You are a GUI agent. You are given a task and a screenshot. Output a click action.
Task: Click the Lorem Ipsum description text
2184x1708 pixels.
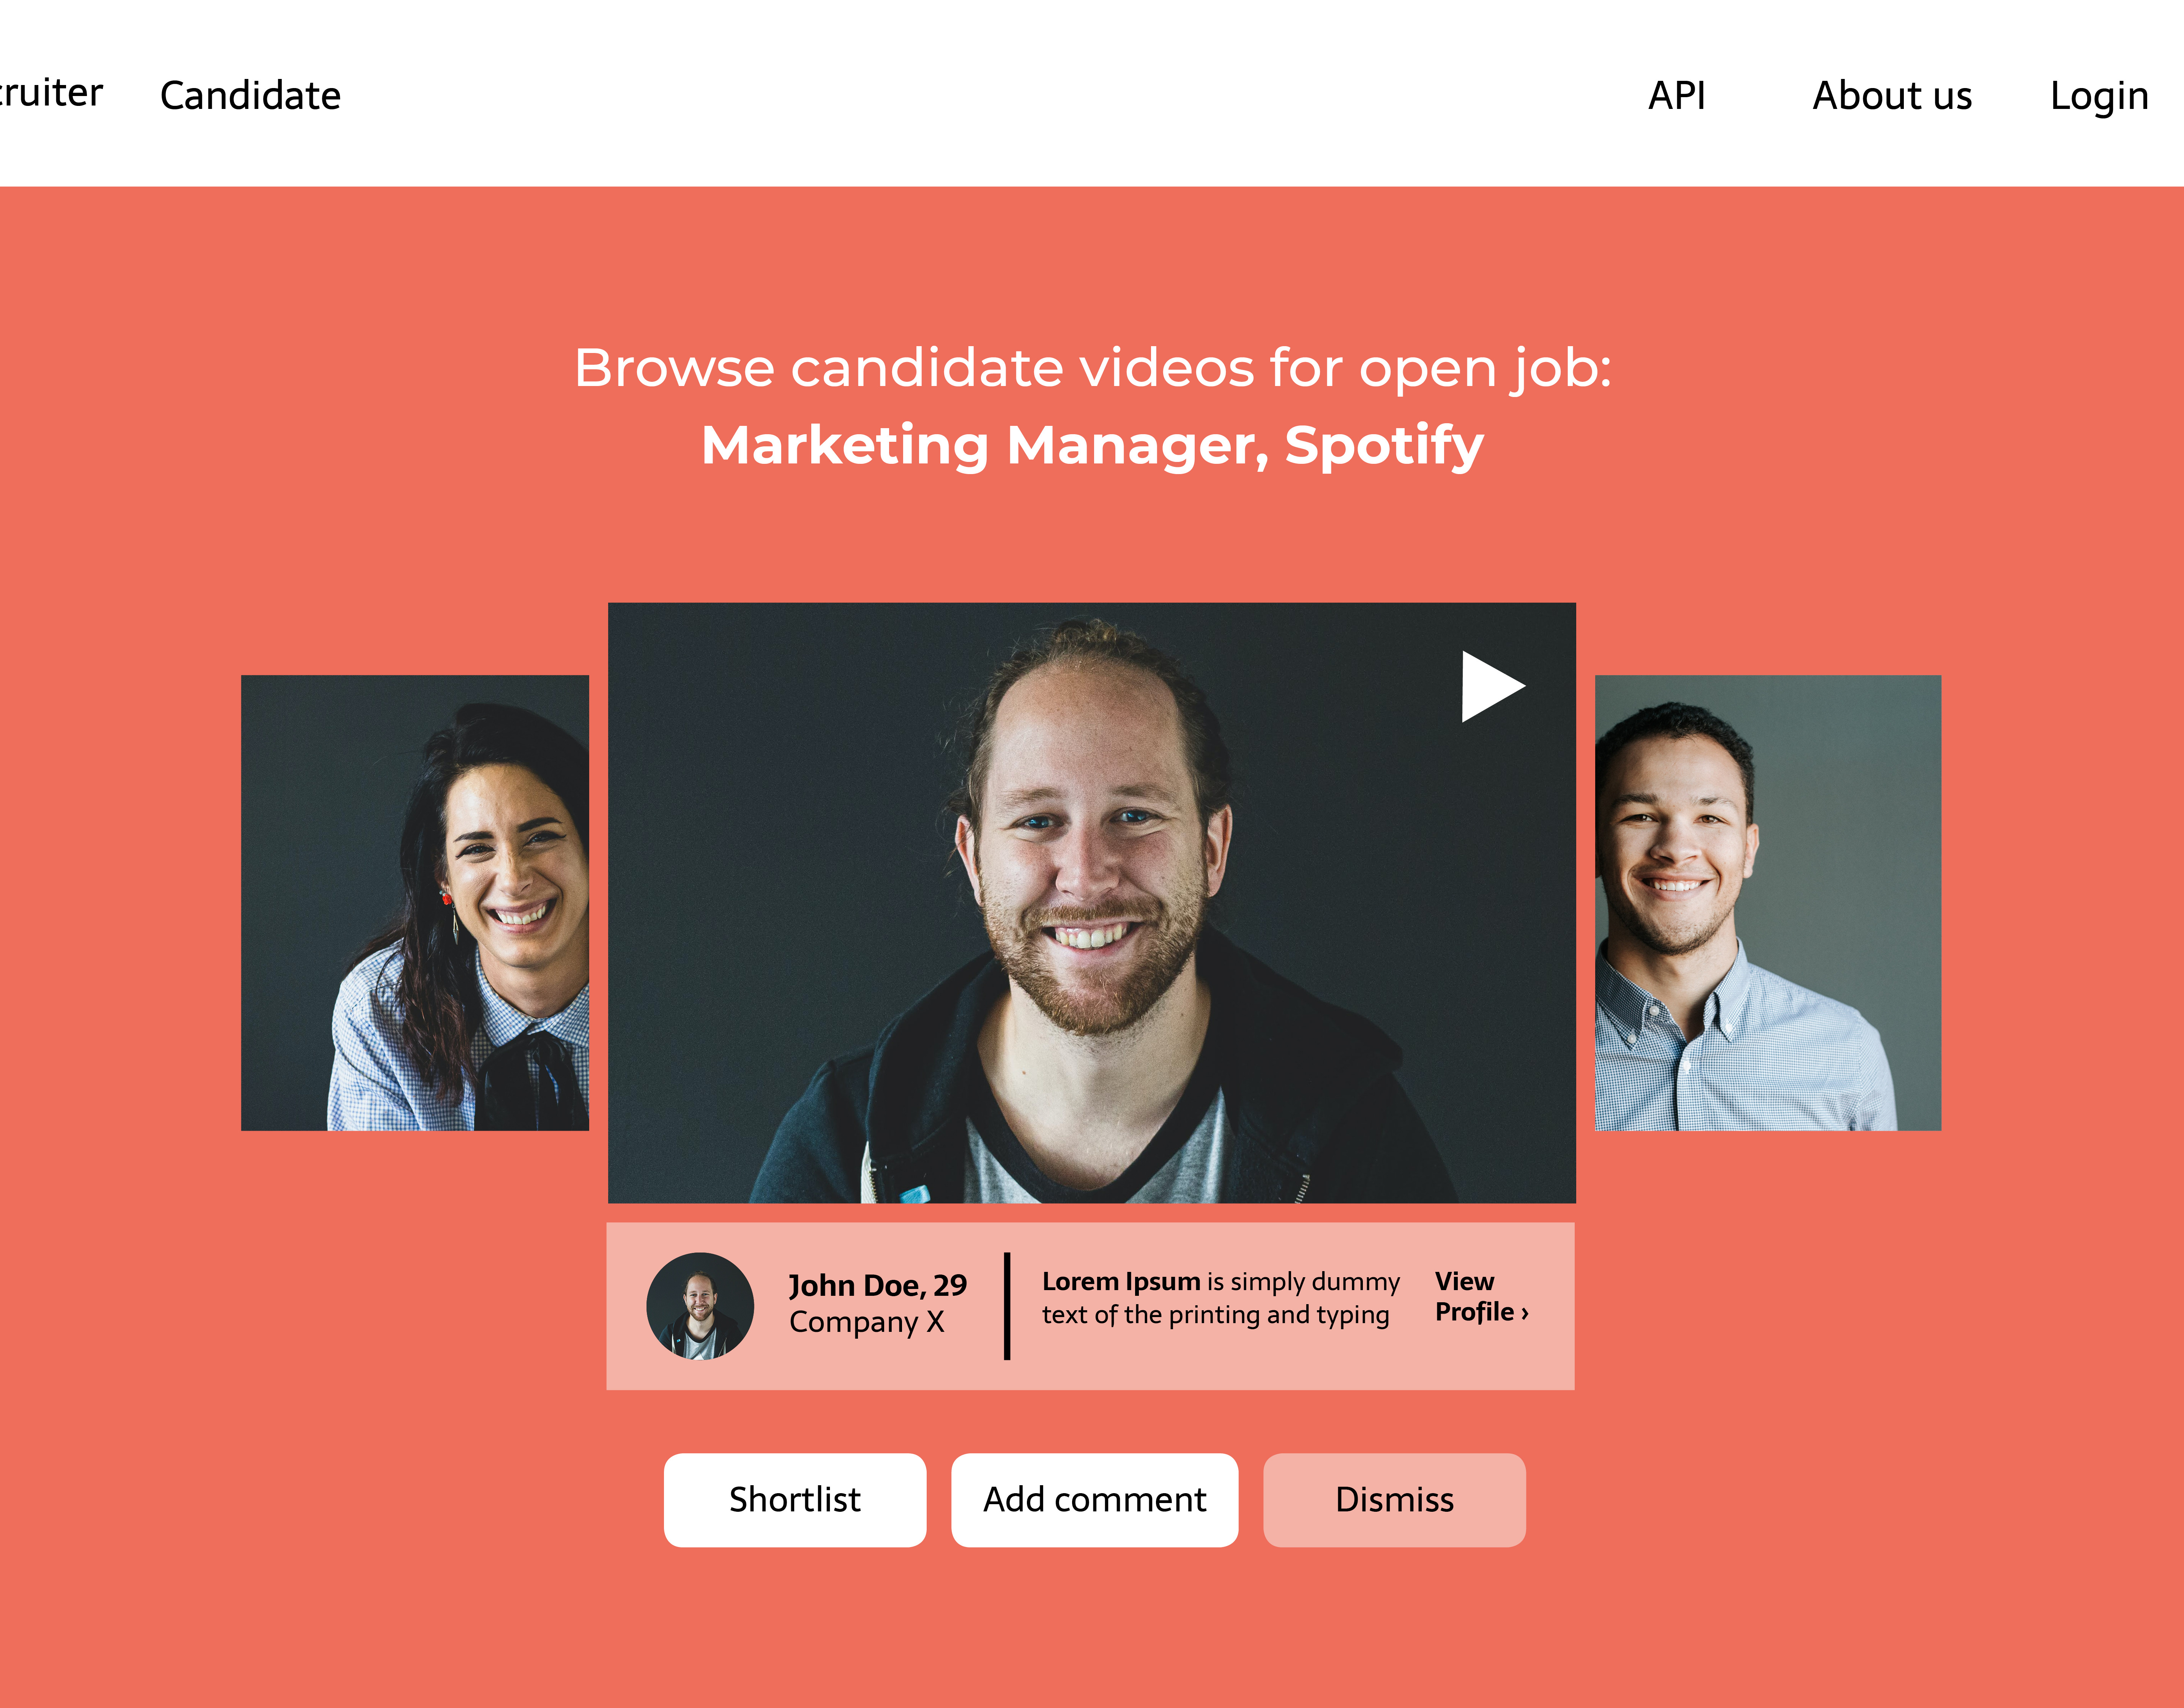coord(1220,1298)
